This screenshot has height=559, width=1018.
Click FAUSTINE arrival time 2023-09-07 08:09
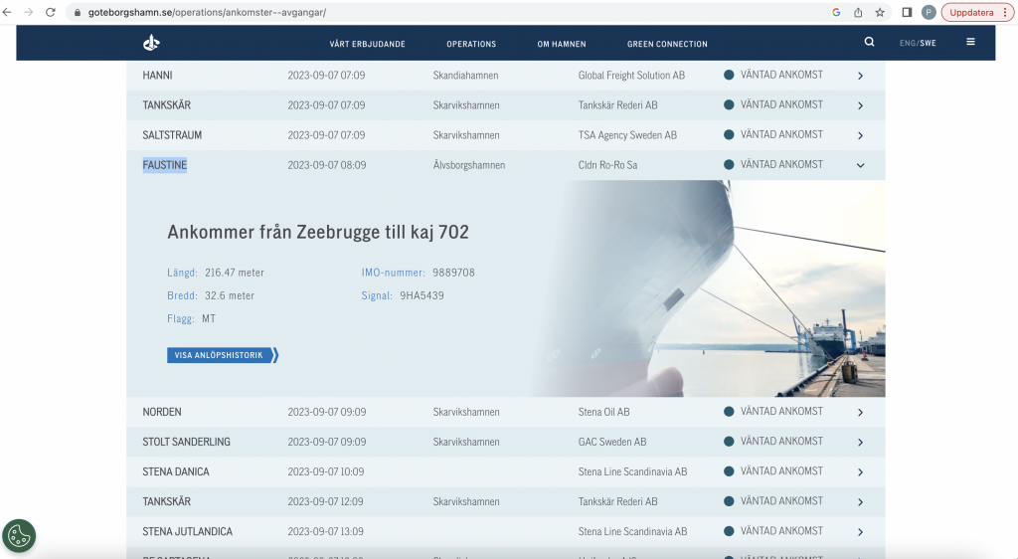tap(327, 165)
